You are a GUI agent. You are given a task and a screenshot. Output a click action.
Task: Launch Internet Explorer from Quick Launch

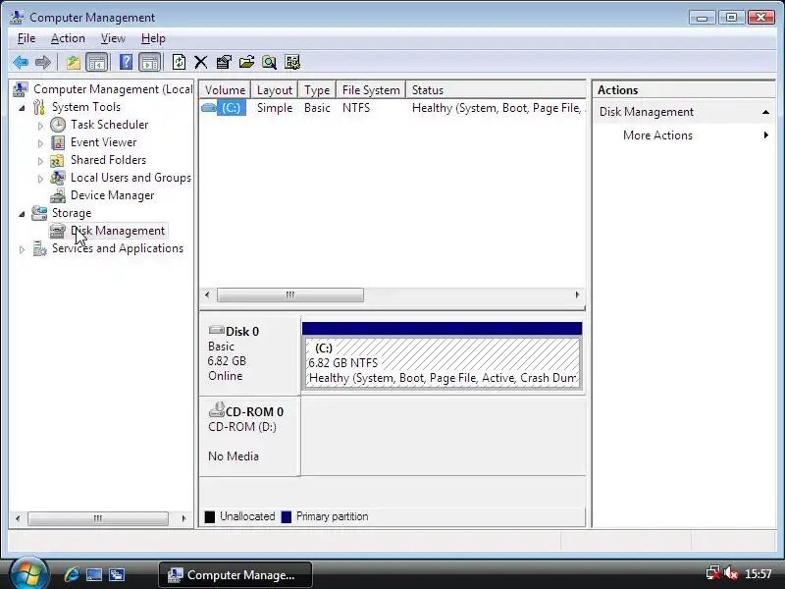71,574
